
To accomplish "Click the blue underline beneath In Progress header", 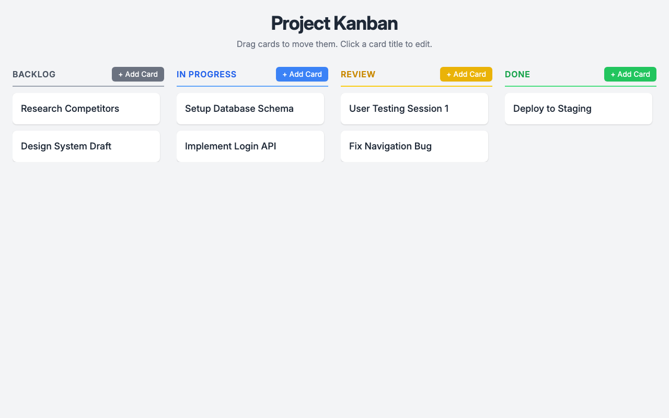I will coord(252,86).
